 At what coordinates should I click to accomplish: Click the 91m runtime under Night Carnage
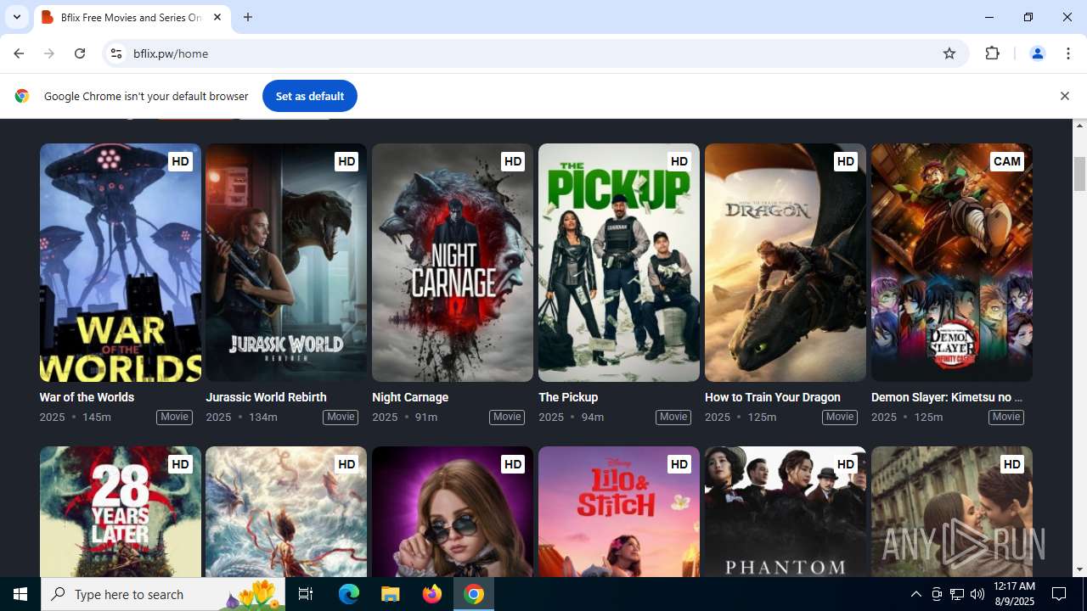tap(426, 417)
